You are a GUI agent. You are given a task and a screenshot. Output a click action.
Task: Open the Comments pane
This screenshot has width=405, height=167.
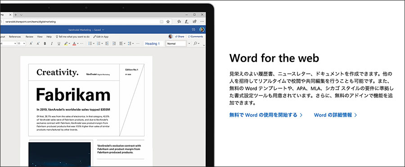pos(195,37)
